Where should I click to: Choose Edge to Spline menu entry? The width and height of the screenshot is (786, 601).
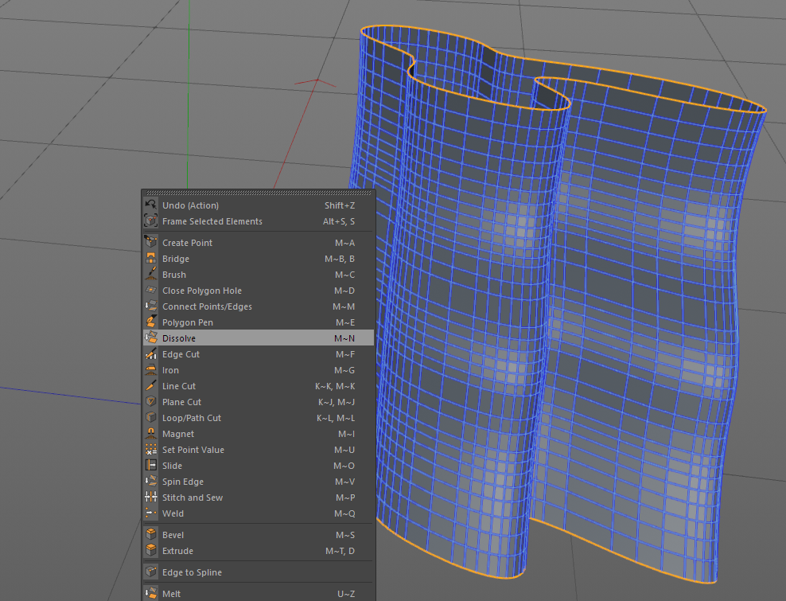click(259, 572)
